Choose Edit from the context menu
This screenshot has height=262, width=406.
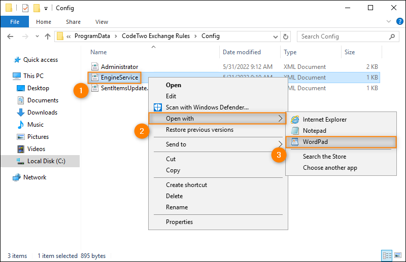point(218,96)
